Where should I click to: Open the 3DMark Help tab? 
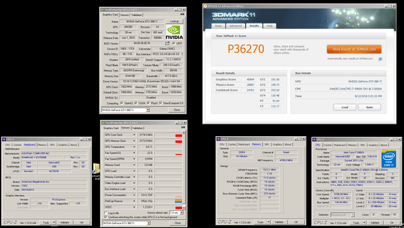[x=269, y=26]
